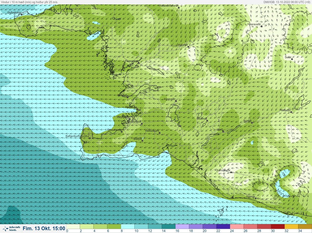Select the Vatnsfell station dot
The width and height of the screenshot is (312, 233).
[x=291, y=112]
